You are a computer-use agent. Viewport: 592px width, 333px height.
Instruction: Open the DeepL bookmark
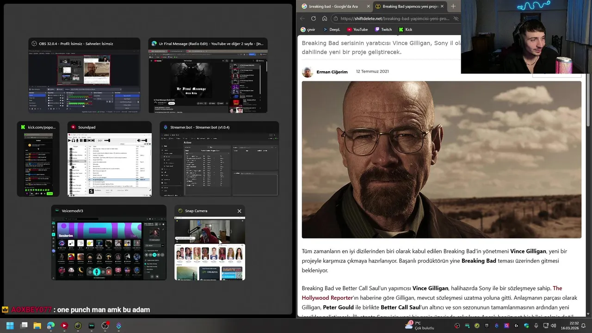[x=331, y=30]
